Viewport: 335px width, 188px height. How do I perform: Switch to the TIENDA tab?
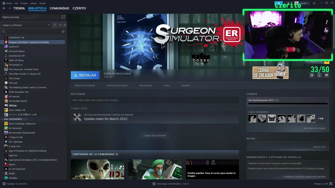[x=19, y=8]
